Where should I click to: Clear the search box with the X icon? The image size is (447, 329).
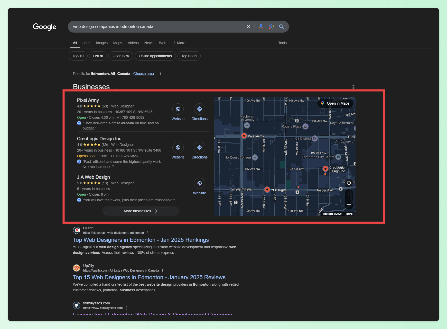(248, 27)
